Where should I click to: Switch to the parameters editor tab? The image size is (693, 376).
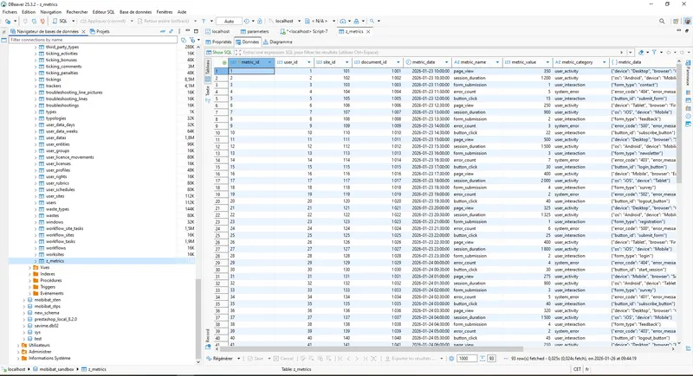click(255, 31)
